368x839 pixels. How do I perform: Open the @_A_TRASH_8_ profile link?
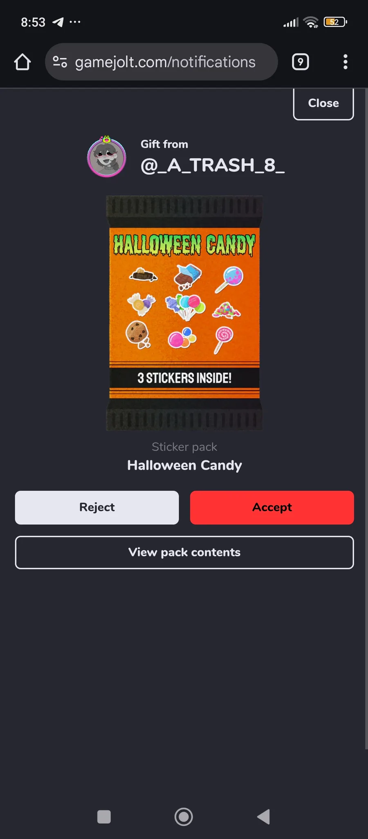[213, 165]
